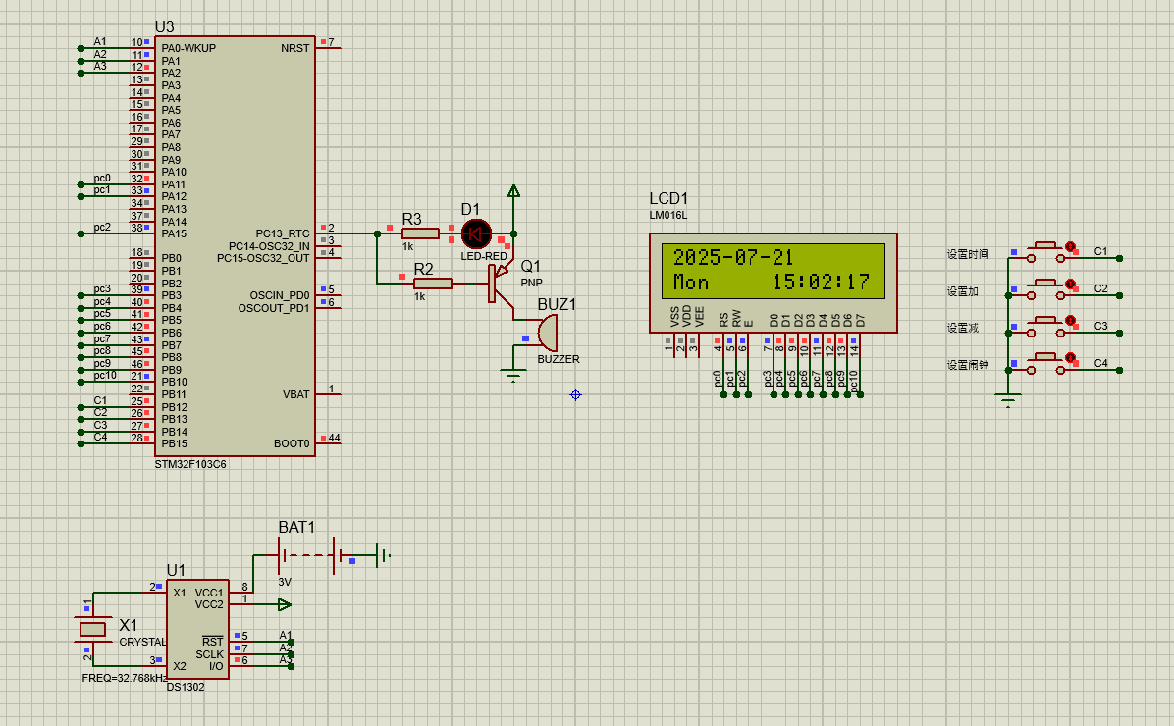The height and width of the screenshot is (726, 1174).
Task: Toggle latch on 设置闹钟 button
Action: tap(1071, 358)
